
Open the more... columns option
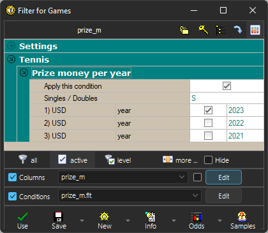coord(180,160)
